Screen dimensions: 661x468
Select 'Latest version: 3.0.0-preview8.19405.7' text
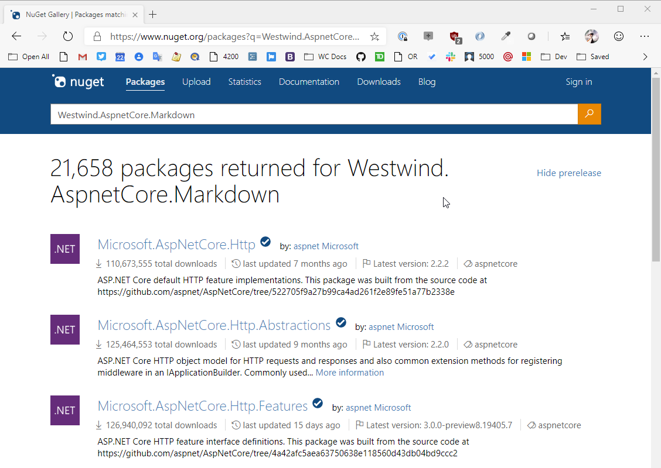point(439,425)
